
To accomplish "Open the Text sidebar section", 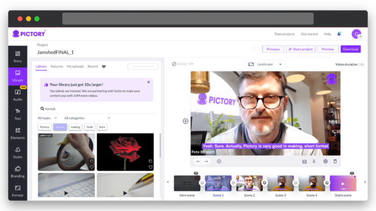I will coord(17,114).
